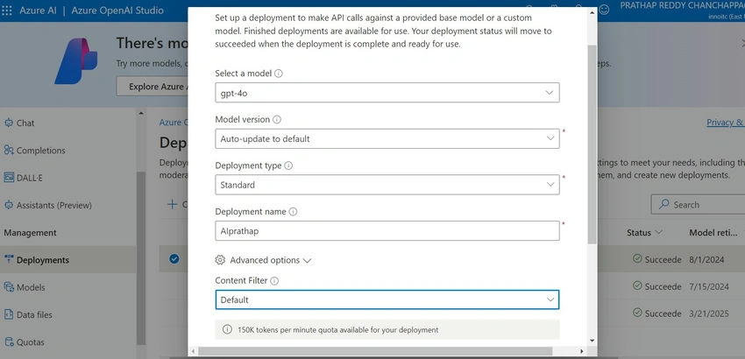
Task: Sort by the Status column header
Action: pyautogui.click(x=644, y=233)
